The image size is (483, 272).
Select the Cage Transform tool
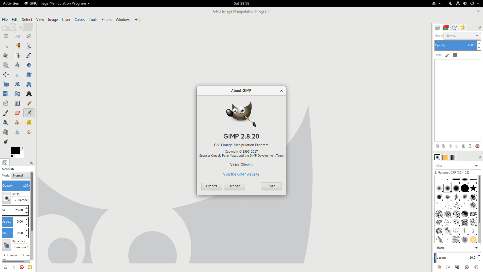17,94
